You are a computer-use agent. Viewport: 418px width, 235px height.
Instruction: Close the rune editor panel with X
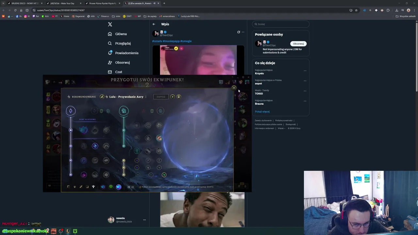pyautogui.click(x=234, y=88)
